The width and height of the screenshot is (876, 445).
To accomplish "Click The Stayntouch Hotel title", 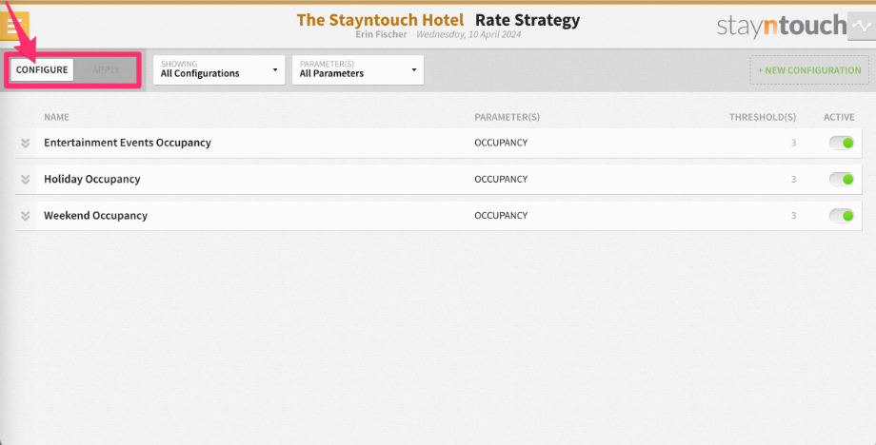I will pyautogui.click(x=380, y=20).
